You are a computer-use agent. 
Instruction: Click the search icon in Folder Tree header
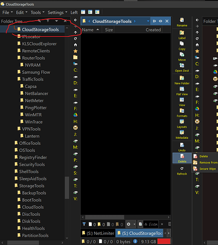[x=40, y=21]
